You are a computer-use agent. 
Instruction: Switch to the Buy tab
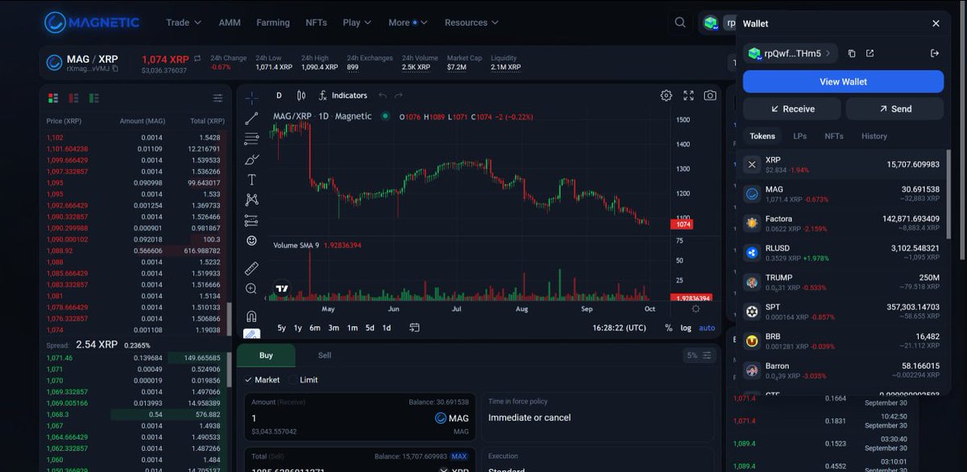click(x=266, y=355)
